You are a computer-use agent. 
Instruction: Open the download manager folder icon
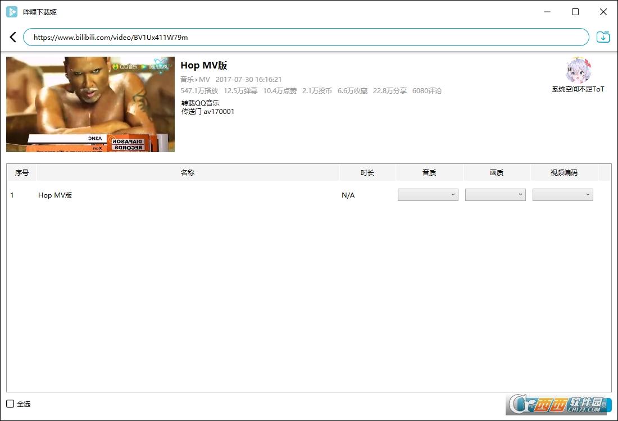point(603,37)
